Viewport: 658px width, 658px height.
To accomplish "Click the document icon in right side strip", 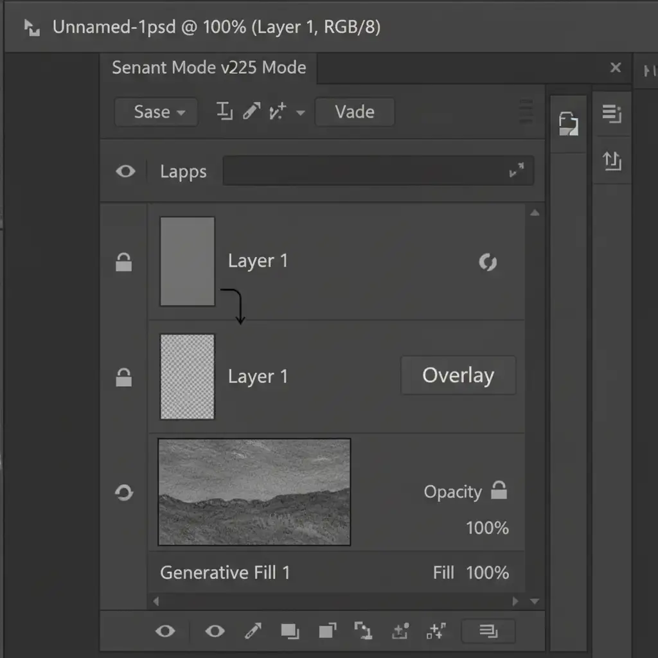I will tap(568, 123).
